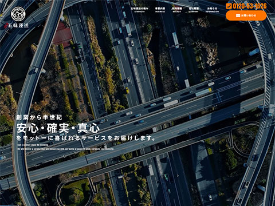Screen dimensions: 275x206
Task: Click the orange お問い合わせ contact button
Action: click(246, 15)
